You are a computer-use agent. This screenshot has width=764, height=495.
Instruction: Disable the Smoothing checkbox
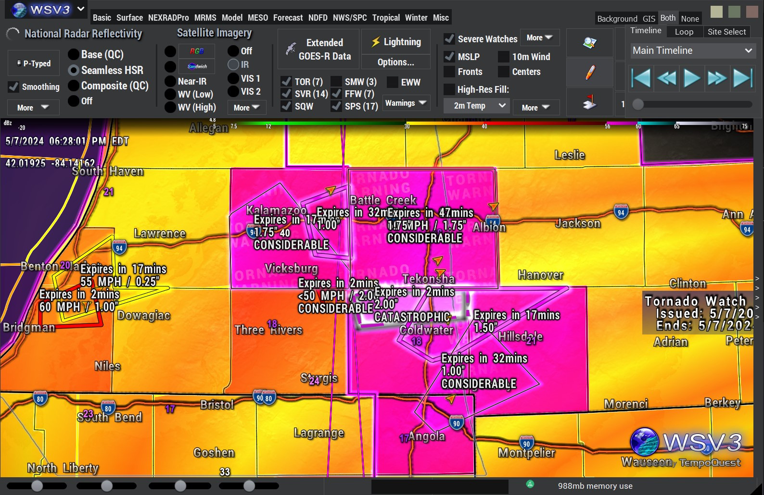coord(13,87)
